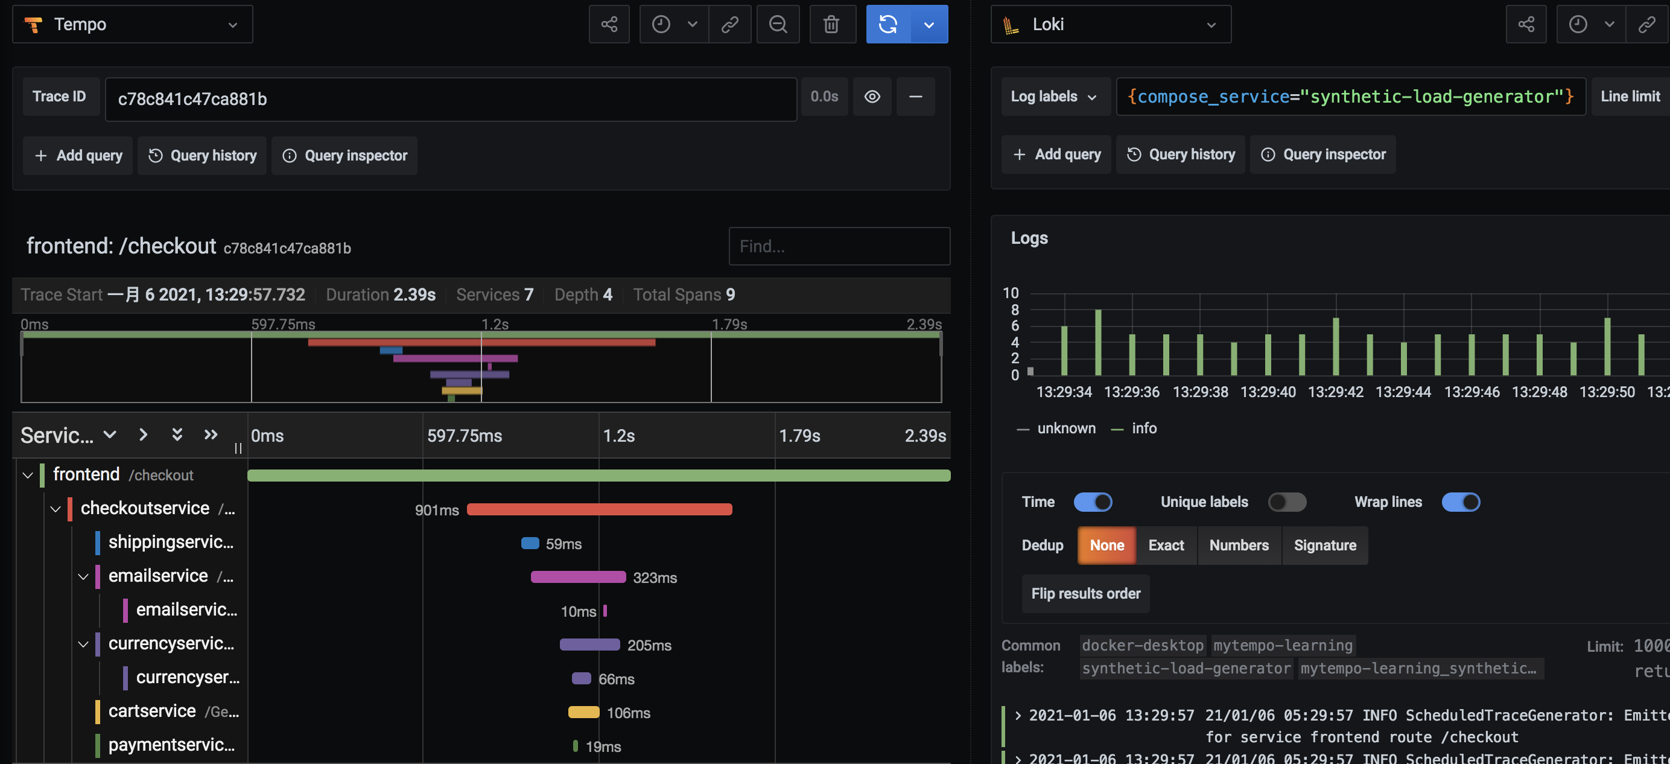Select the shippingservice span row
The height and width of the screenshot is (764, 1670).
click(171, 542)
